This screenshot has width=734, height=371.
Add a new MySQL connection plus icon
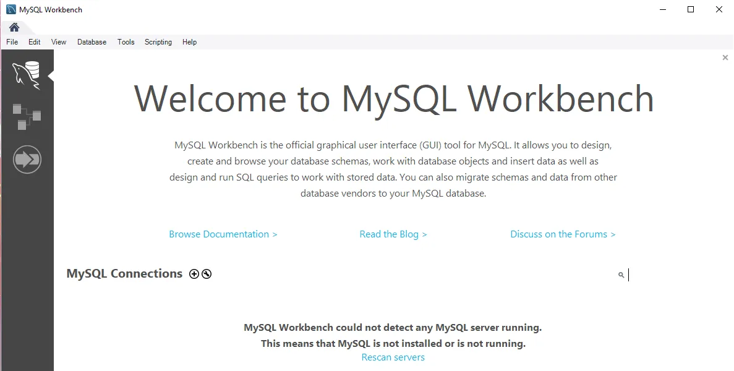pos(194,274)
